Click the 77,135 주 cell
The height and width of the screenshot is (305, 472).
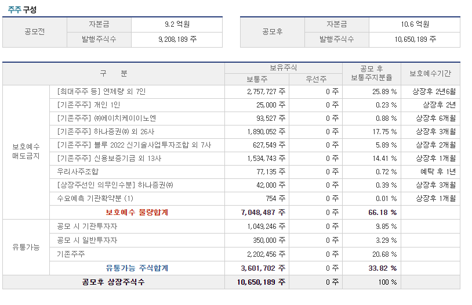point(257,171)
